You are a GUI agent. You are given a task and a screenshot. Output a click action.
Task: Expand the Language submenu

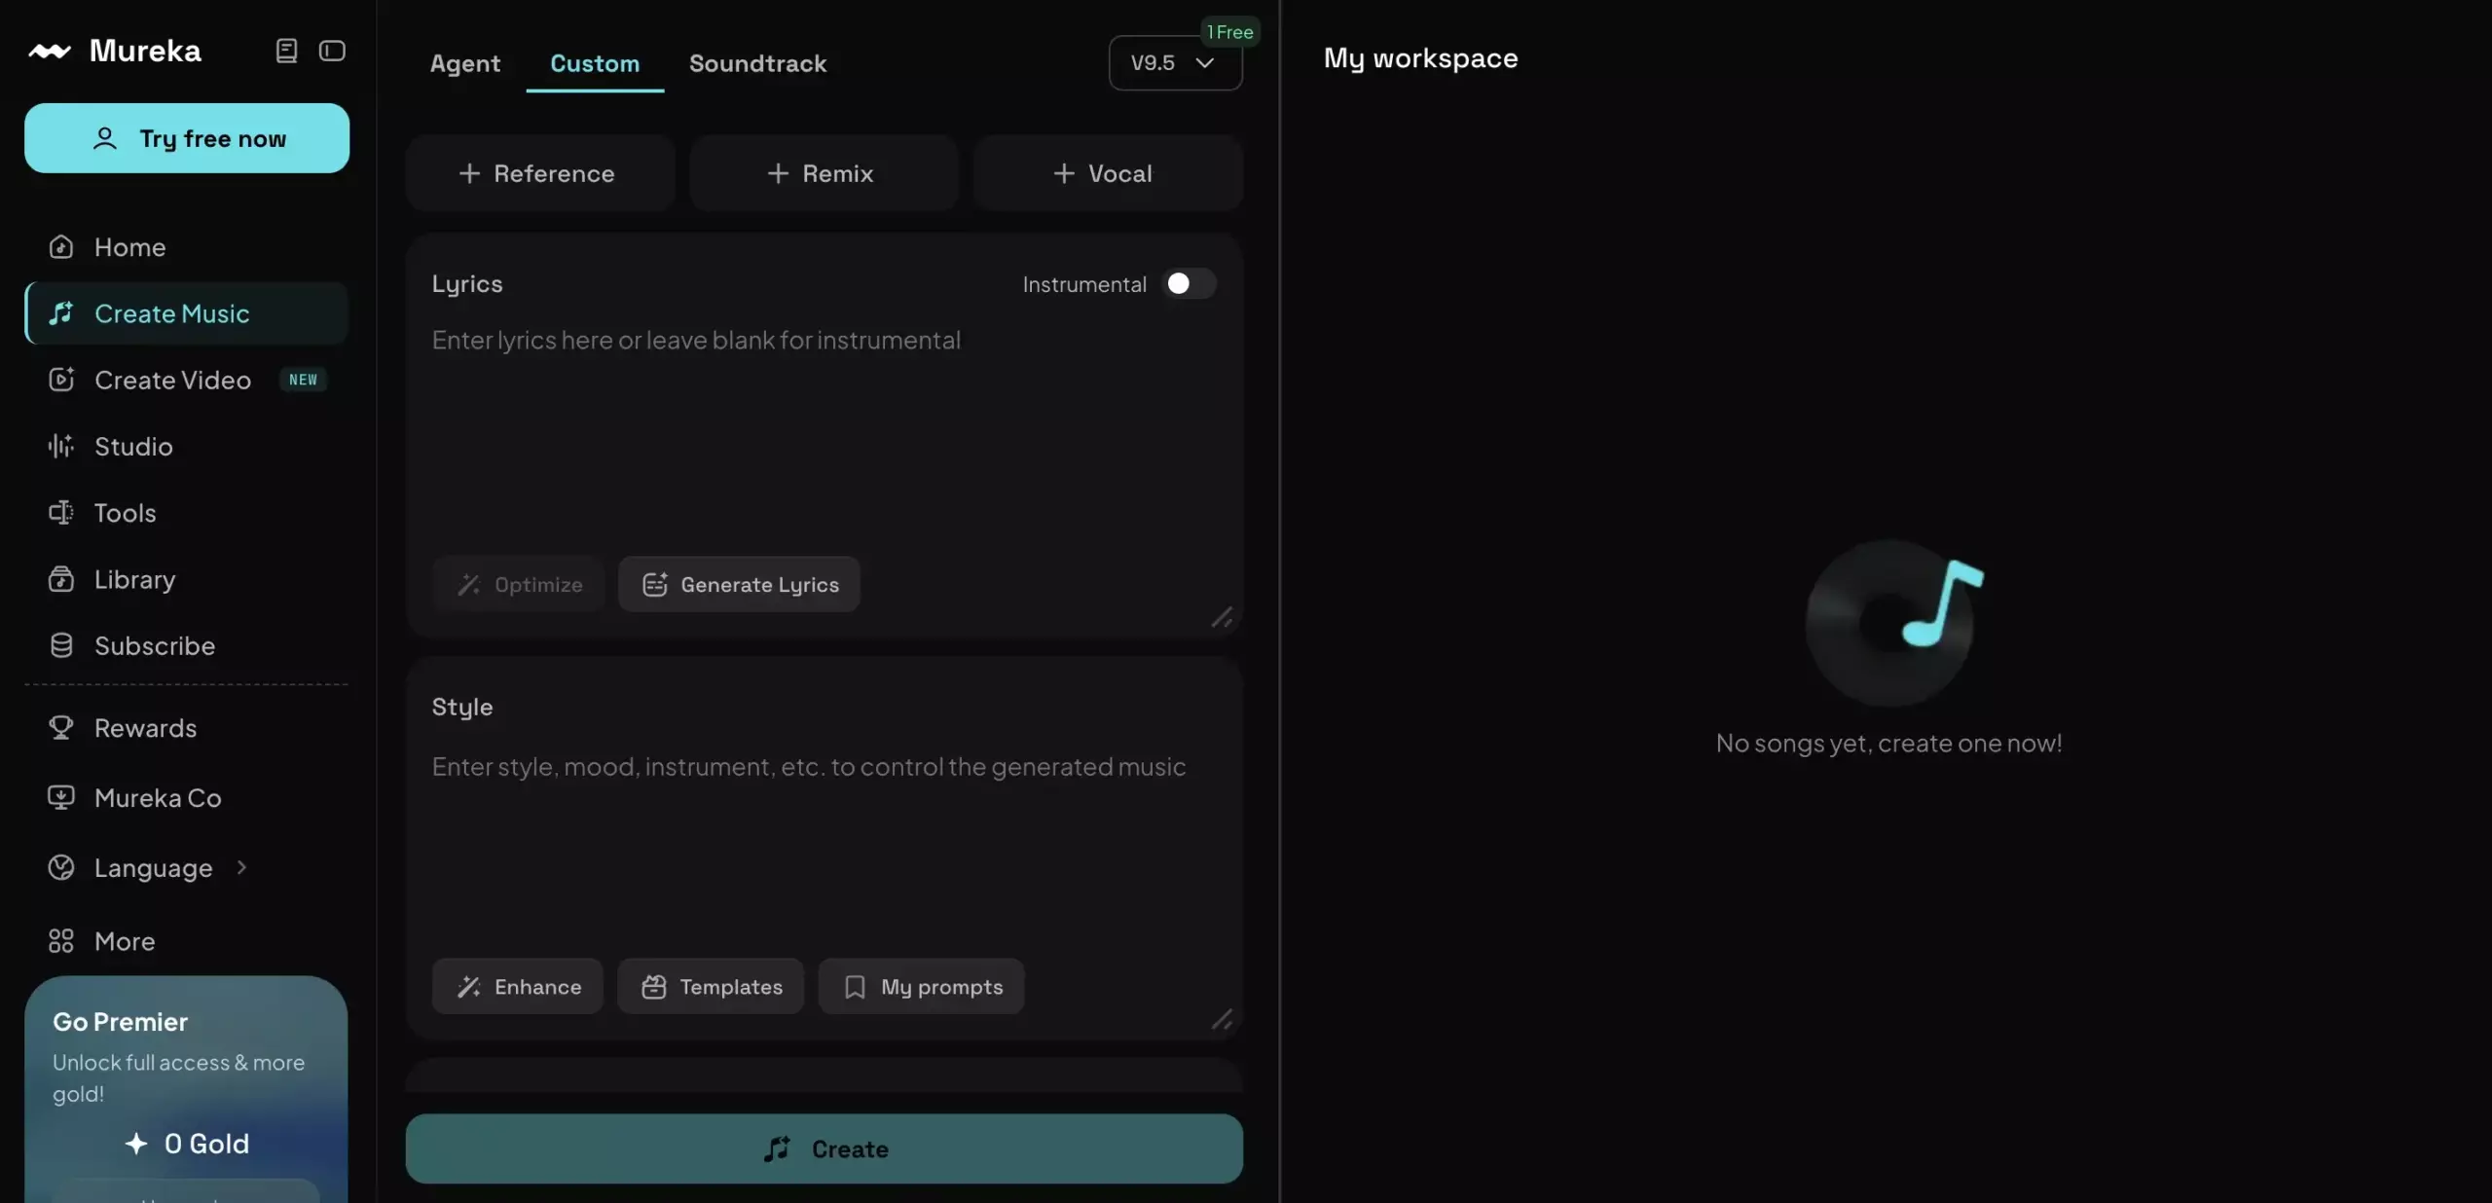point(186,867)
